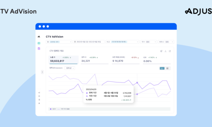Viewport: 212px width, 127px height.
Task: Open the 앱 app filter dropdown
Action: tap(59, 42)
